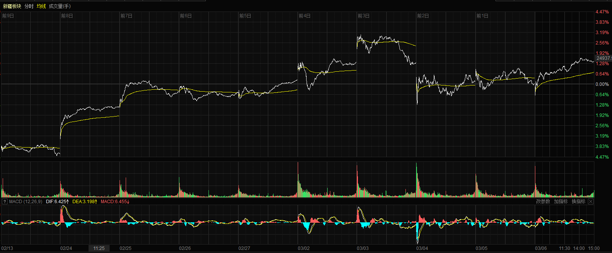Click the 前4日 day label
The height and width of the screenshot is (253, 612).
point(305,16)
